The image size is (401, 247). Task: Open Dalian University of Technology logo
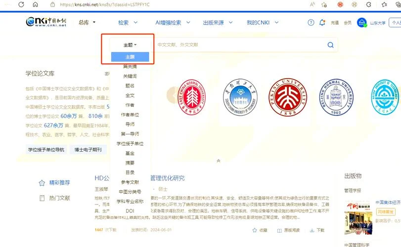[385, 97]
